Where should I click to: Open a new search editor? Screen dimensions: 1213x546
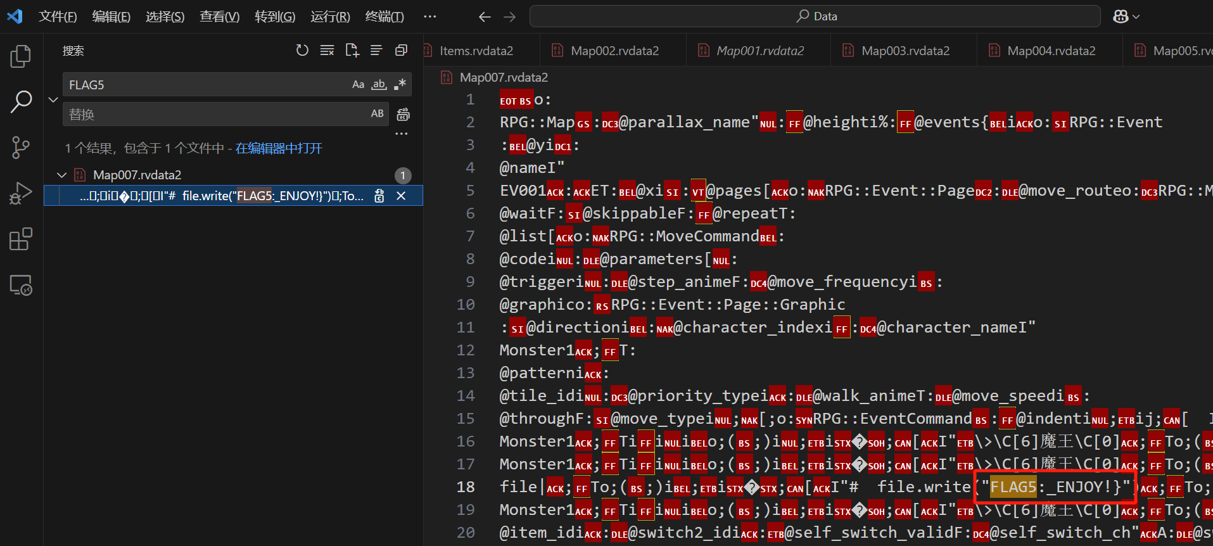pyautogui.click(x=352, y=50)
